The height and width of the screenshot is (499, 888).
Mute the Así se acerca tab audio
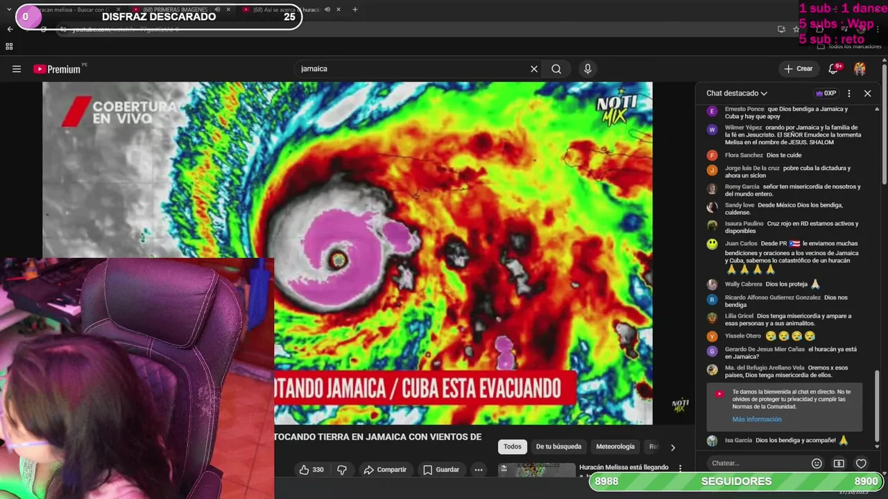tap(327, 10)
